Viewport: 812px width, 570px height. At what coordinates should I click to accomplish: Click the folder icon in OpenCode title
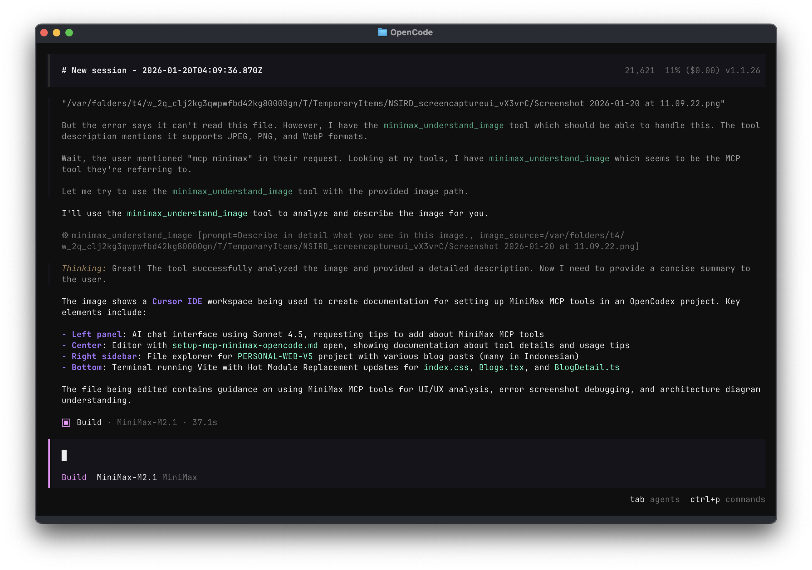(x=382, y=32)
